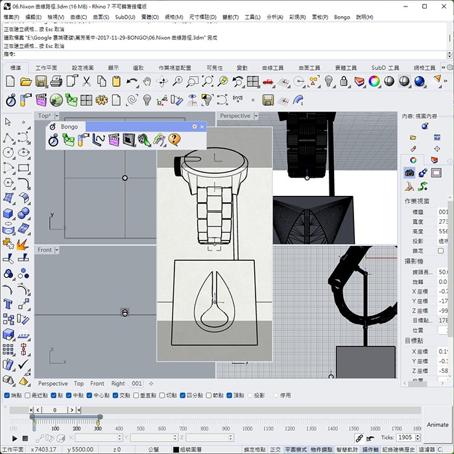
Task: Open the Perspective viewport title dropdown arrow
Action: click(256, 116)
